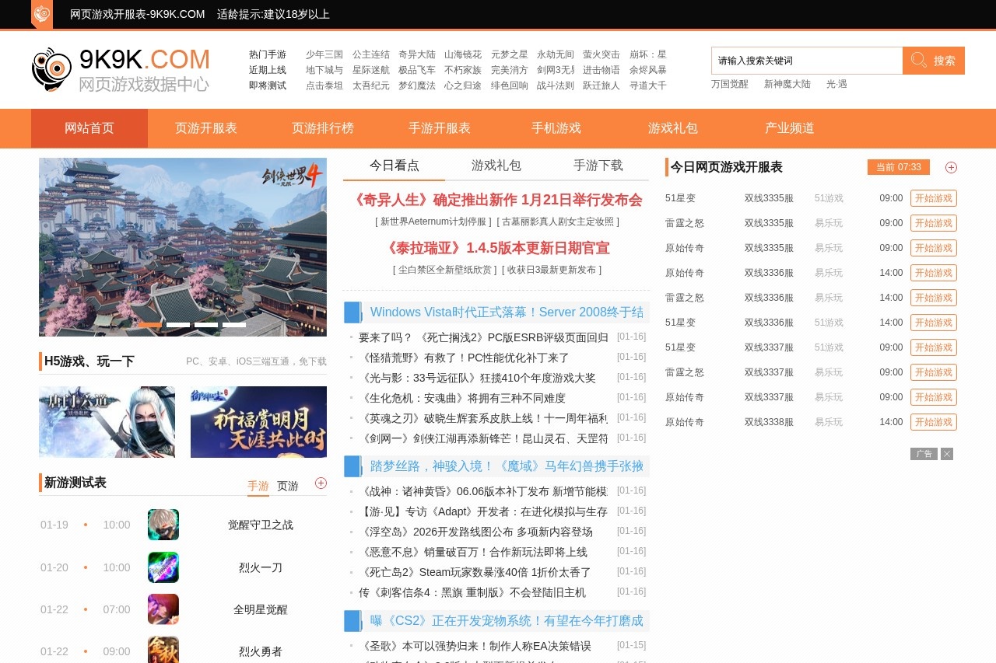Open 游戏礼包 in the orange navigation bar
The image size is (996, 663).
click(x=673, y=128)
